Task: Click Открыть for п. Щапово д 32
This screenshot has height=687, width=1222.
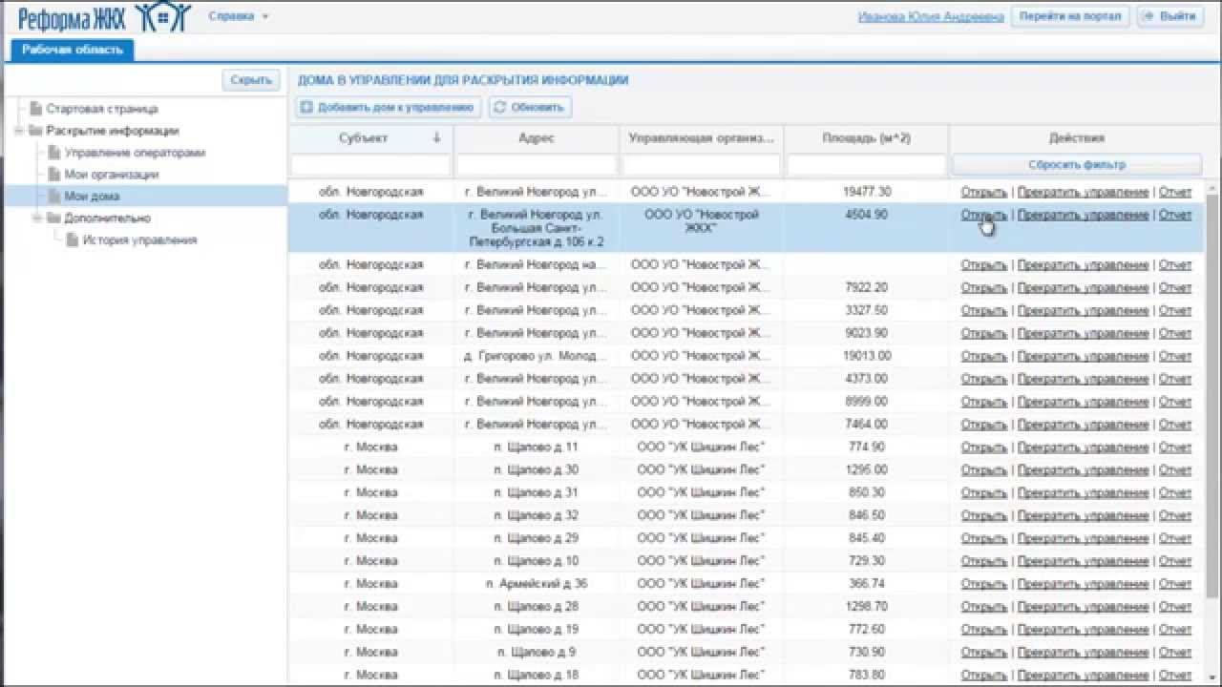Action: tap(984, 516)
